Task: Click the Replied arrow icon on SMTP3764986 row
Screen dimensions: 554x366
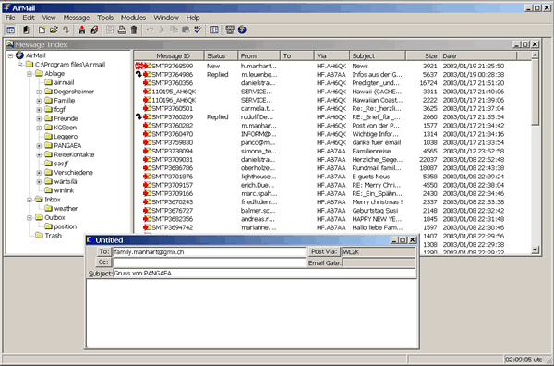Action: point(138,74)
